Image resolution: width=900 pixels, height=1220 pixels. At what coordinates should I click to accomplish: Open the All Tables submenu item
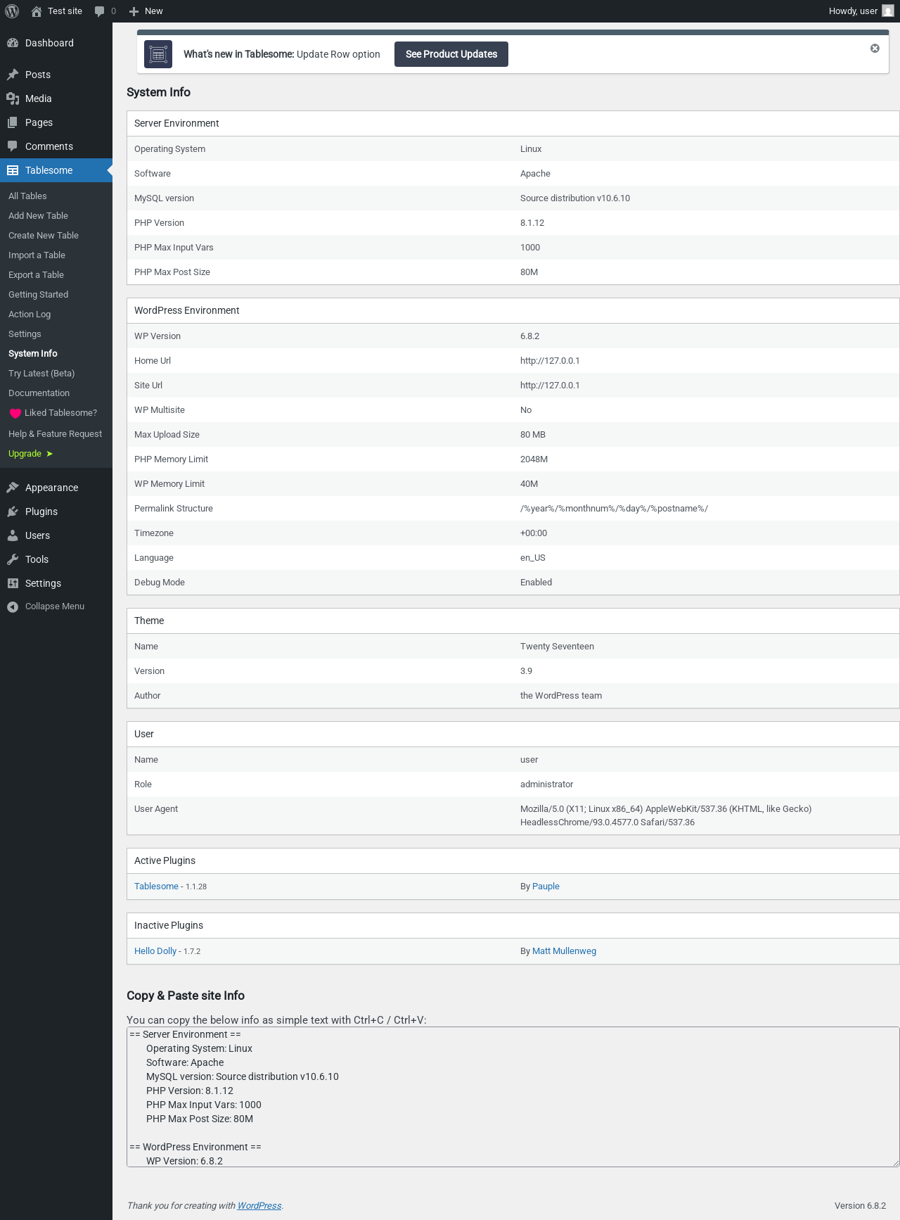pos(27,196)
